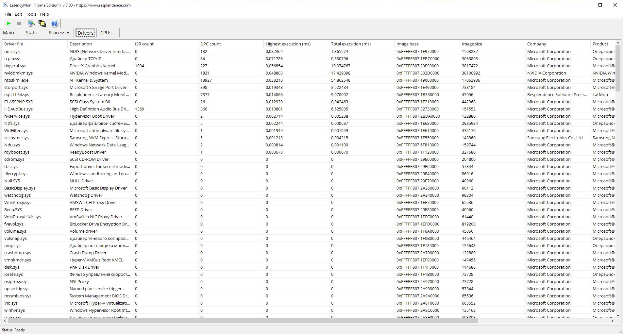Open the Help menu

[44, 14]
